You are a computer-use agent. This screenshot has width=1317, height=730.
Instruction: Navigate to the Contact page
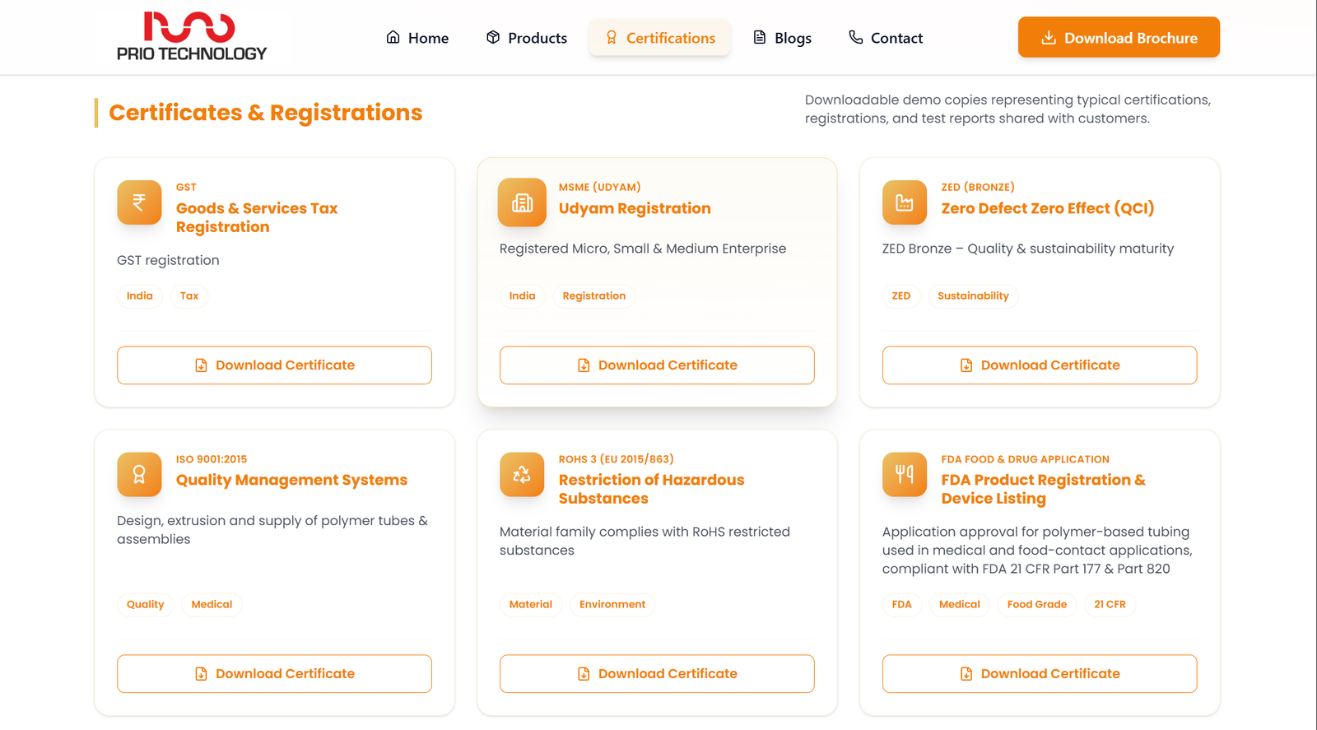[x=886, y=38]
